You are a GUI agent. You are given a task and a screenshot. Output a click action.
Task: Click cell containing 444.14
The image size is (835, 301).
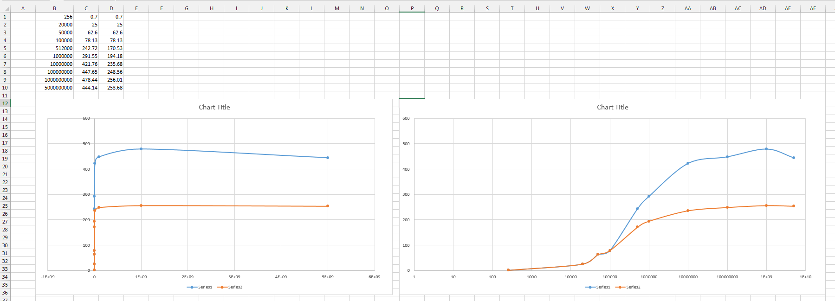[x=86, y=88]
